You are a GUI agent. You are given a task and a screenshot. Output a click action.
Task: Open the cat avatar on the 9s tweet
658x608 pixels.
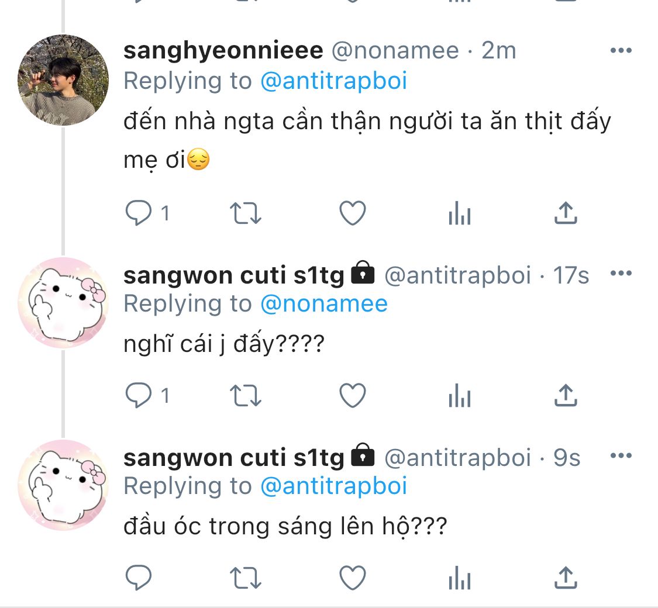(x=63, y=485)
